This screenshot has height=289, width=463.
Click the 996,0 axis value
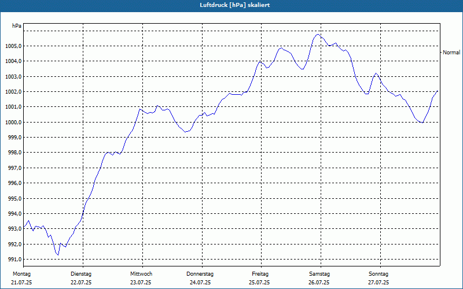[x=14, y=183]
